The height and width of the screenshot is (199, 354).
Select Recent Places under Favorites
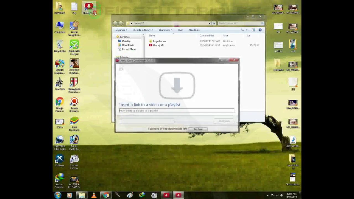point(129,49)
